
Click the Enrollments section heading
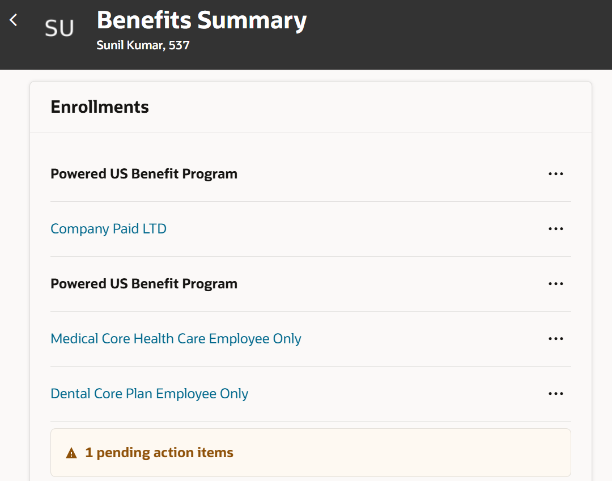[x=100, y=107]
